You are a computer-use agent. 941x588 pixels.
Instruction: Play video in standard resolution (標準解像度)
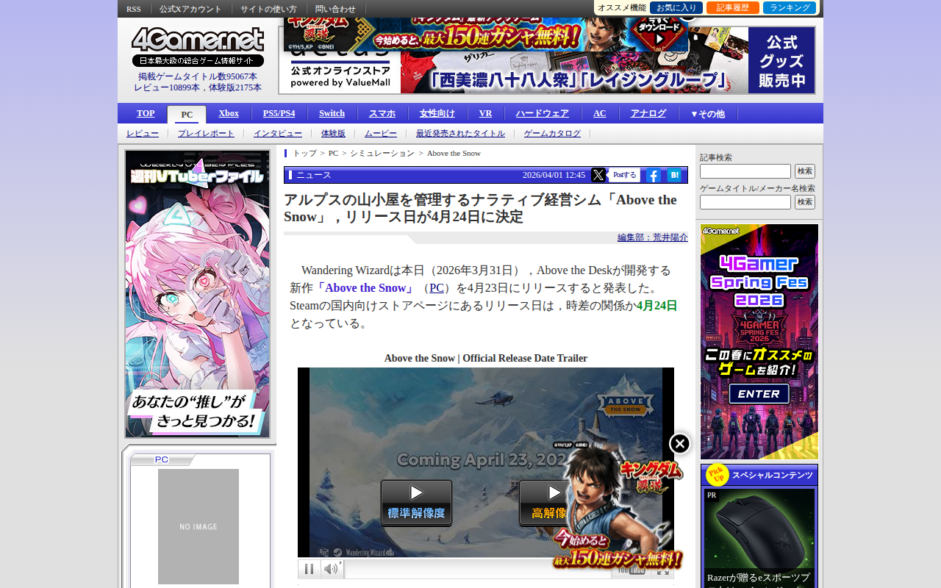[x=416, y=503]
